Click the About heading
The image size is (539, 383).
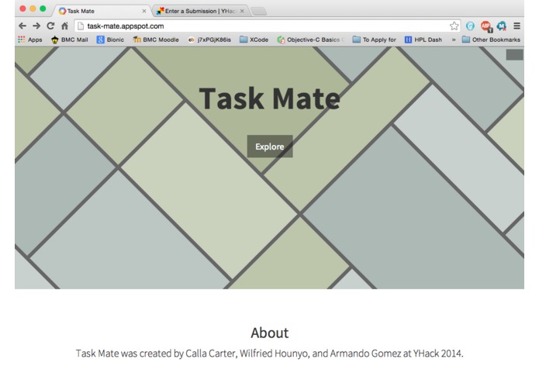click(270, 333)
